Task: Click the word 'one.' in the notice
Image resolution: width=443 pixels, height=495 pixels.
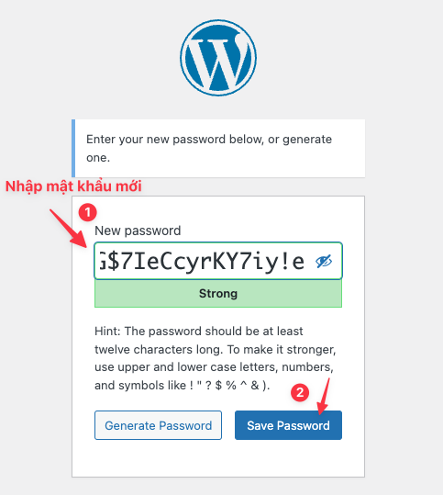Action: [98, 158]
